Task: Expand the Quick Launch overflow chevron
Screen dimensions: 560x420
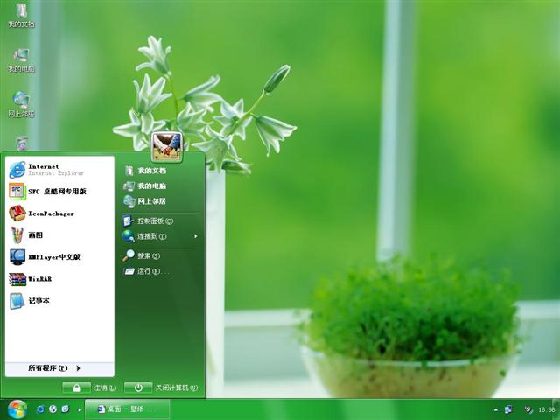Action: [79, 410]
